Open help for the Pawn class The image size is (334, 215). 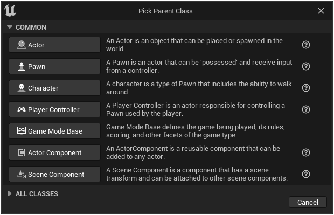(306, 66)
